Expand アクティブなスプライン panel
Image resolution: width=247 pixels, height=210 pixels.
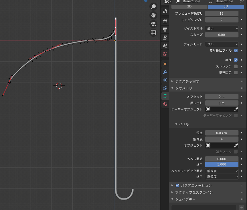[172, 192]
